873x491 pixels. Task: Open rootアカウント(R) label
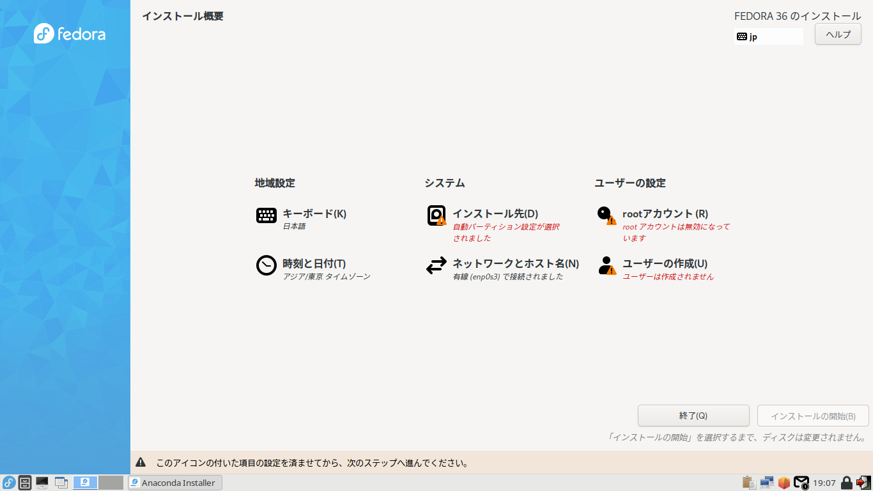click(665, 214)
